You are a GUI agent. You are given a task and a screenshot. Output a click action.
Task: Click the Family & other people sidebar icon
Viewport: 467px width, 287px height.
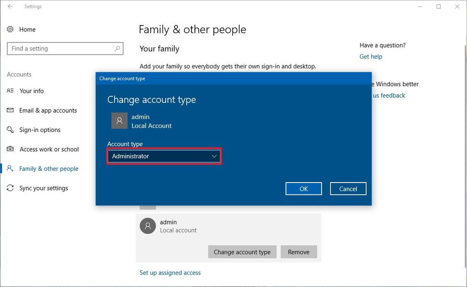click(x=11, y=169)
